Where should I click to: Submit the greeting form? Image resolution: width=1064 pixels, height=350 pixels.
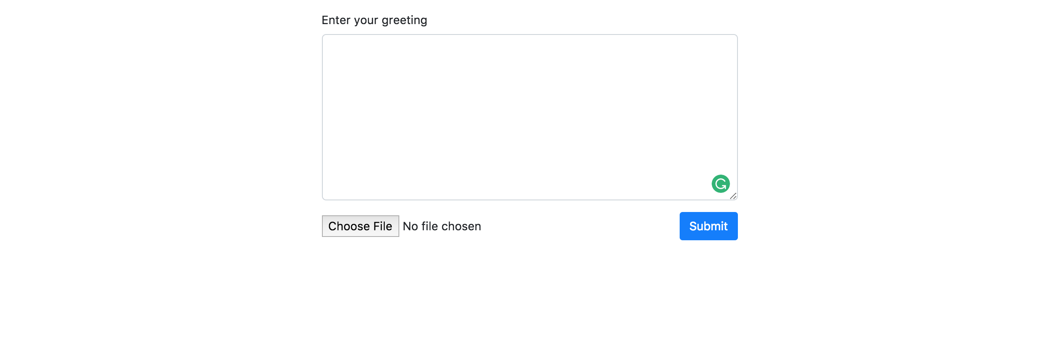click(708, 226)
